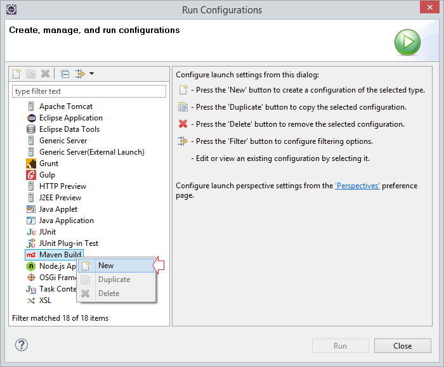
Task: Focus the type filter text field
Action: (89, 91)
